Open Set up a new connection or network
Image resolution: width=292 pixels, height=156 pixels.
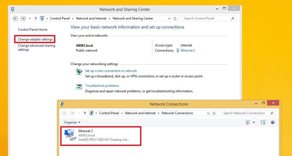click(111, 71)
